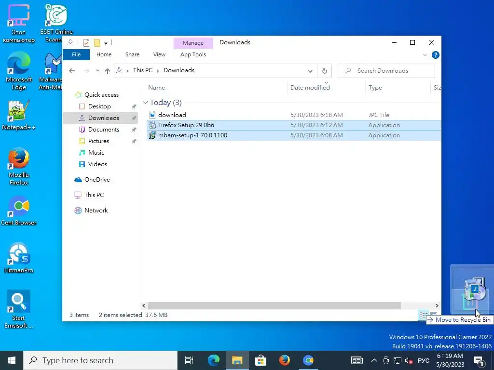Start Emsisoft desktop shortcut
This screenshot has width=494, height=370.
click(x=19, y=309)
